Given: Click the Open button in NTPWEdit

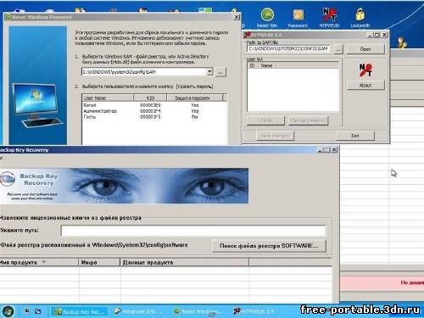Looking at the screenshot, I should 365,49.
